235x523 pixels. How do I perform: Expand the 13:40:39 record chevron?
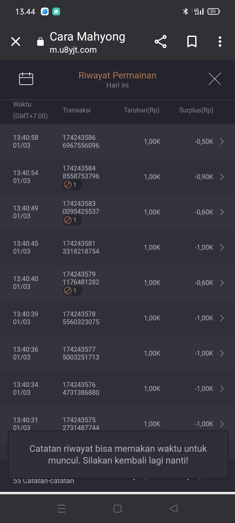222,318
